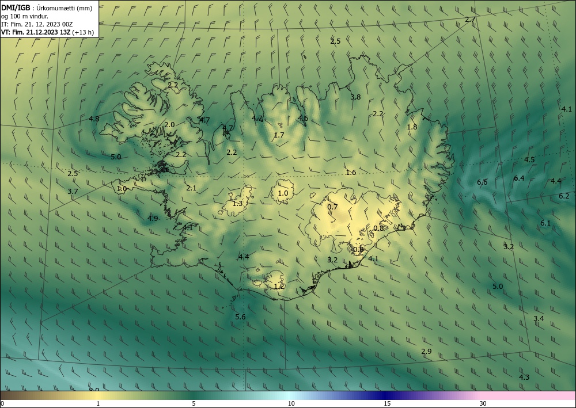Select the 4.5 precipitation value
Image resolution: width=576 pixels, height=408 pixels.
click(x=529, y=159)
